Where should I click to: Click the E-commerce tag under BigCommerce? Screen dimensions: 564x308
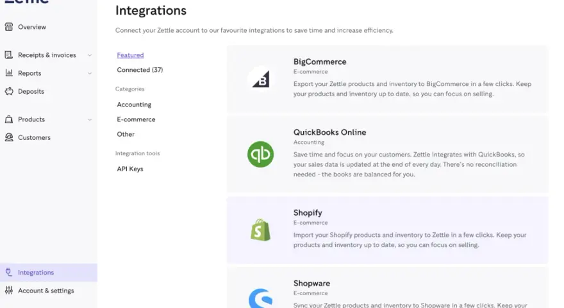click(x=310, y=72)
